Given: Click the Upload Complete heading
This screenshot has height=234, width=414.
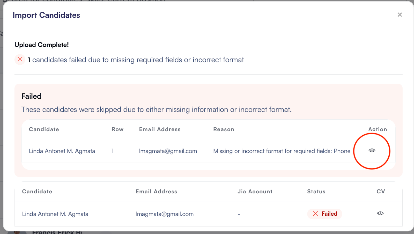Looking at the screenshot, I should point(42,45).
